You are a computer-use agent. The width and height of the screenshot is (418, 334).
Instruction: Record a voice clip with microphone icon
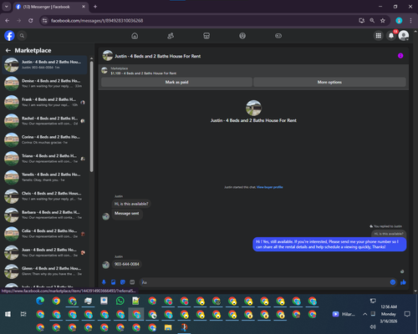104,282
